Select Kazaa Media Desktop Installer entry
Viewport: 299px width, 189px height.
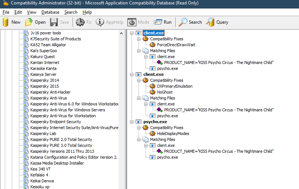pos(57,163)
